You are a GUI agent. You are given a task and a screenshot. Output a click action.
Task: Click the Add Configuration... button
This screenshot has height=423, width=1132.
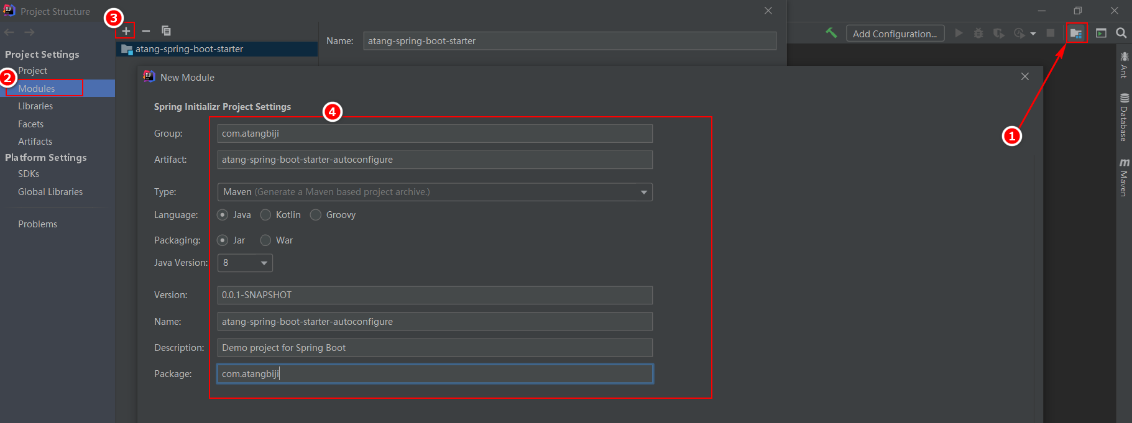[895, 34]
